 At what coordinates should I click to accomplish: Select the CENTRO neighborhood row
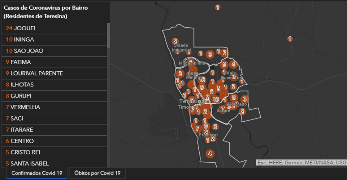(54, 141)
